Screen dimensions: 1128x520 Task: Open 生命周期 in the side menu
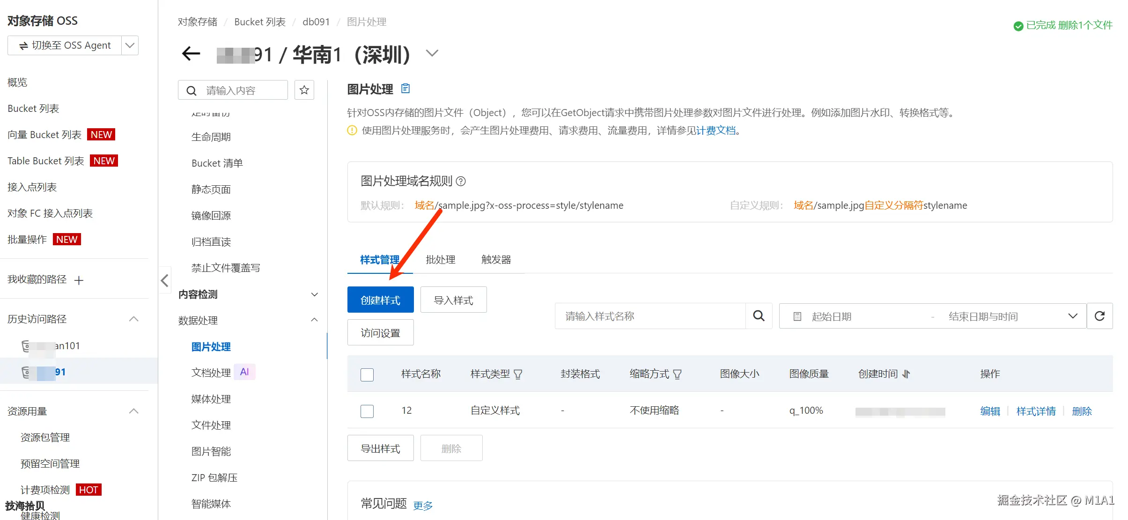(x=211, y=137)
